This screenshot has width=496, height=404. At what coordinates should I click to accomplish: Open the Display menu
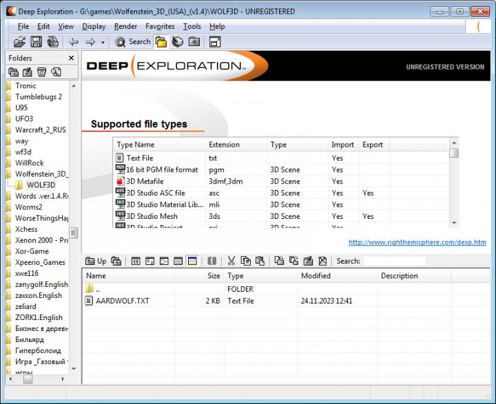(x=94, y=27)
